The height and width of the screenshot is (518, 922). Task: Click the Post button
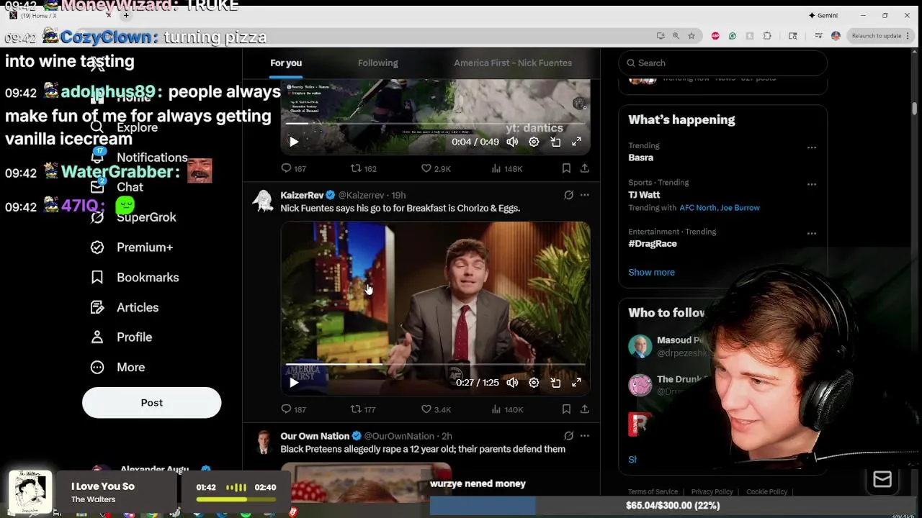(x=151, y=403)
